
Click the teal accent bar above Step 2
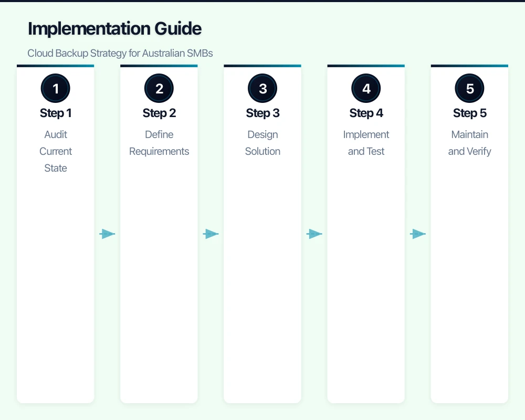[x=159, y=66]
